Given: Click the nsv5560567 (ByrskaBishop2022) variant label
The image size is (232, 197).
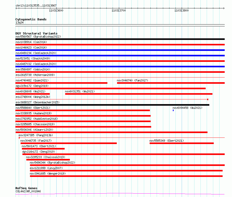Looking at the screenshot, I should click(x=38, y=37).
